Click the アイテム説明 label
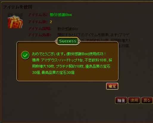Screen dimensions: 153x123 point(40,29)
